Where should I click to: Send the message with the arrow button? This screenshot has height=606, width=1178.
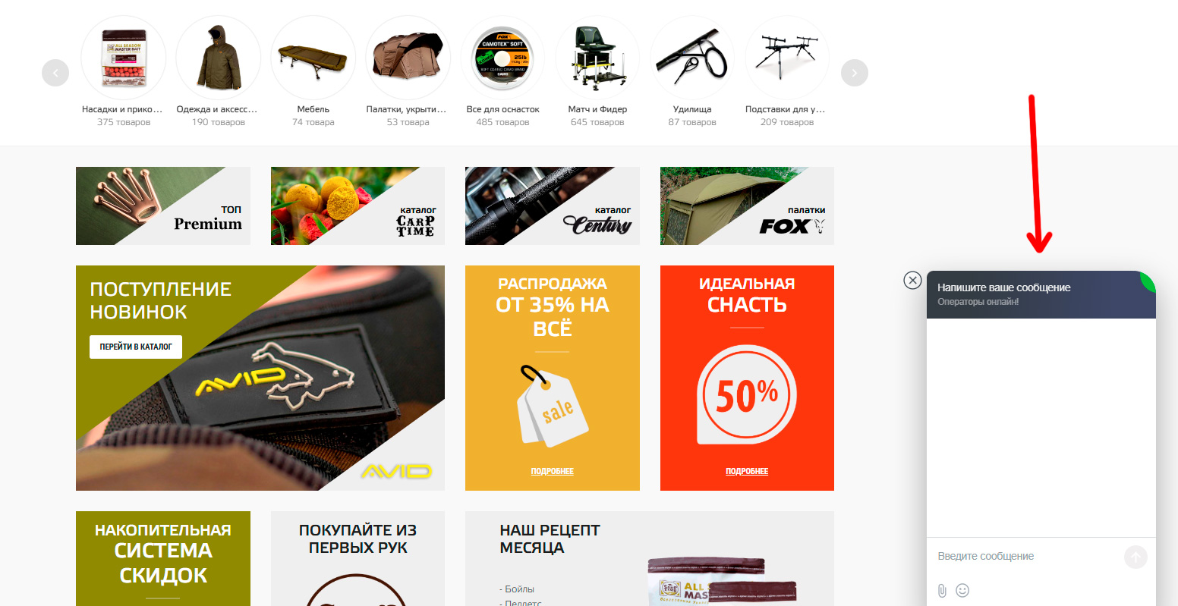[1135, 557]
